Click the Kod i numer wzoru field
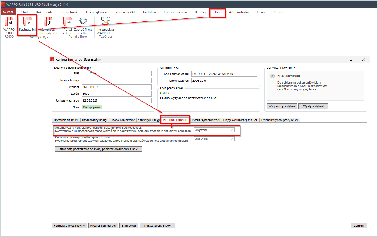This screenshot has width=378, height=237. [x=224, y=74]
